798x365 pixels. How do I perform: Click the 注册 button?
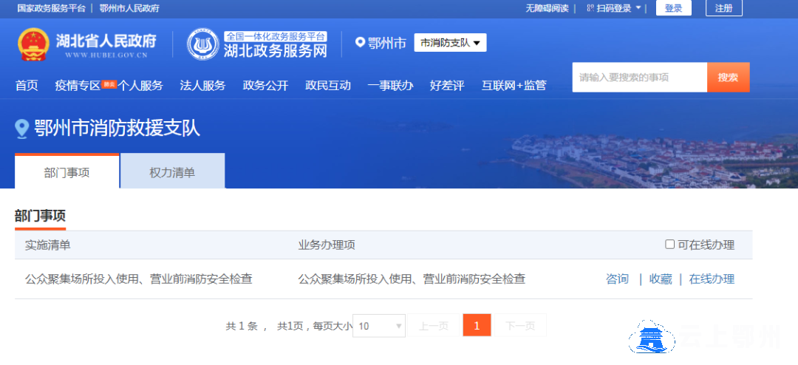pos(723,8)
